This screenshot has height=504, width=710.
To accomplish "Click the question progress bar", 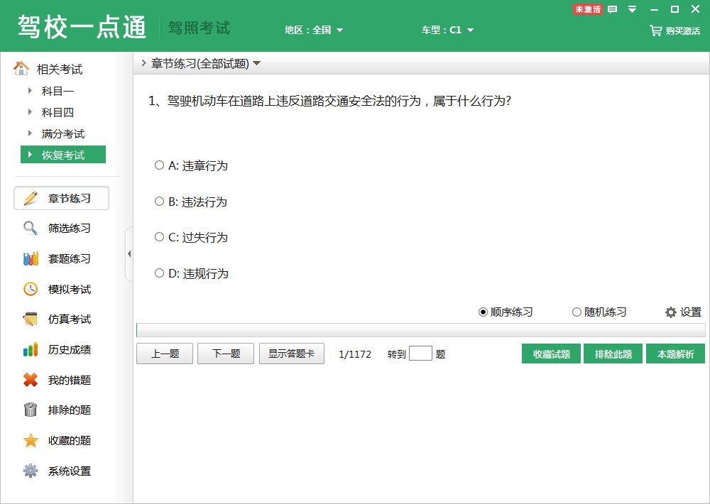I will (x=422, y=329).
